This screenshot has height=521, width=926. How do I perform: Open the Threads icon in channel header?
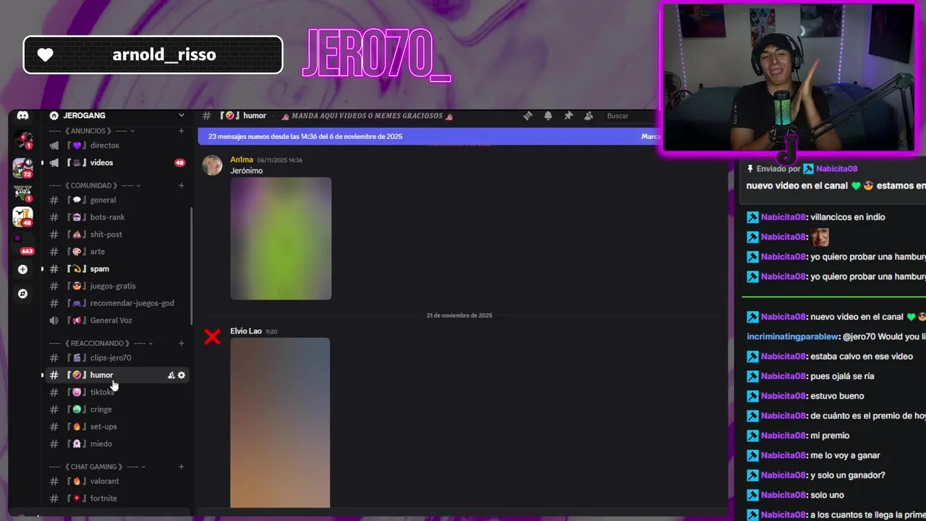(x=528, y=116)
